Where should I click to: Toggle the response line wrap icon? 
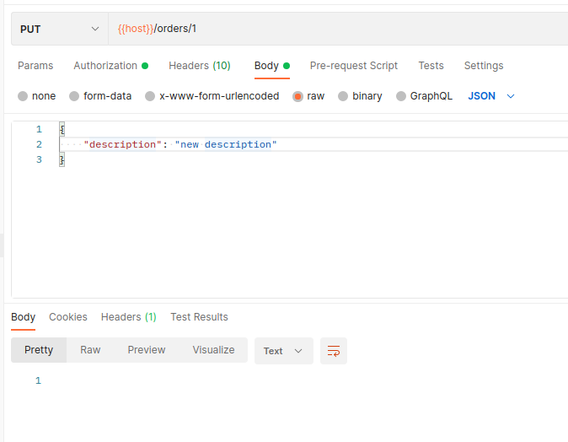tap(334, 351)
